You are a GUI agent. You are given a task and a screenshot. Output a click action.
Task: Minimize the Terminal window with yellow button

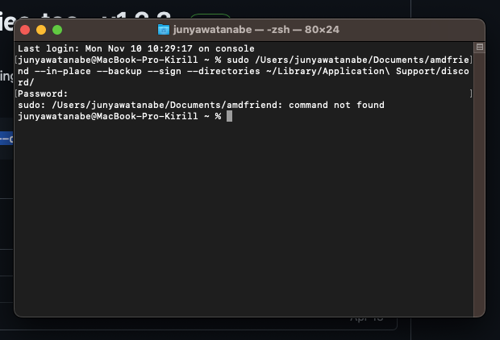tap(41, 30)
